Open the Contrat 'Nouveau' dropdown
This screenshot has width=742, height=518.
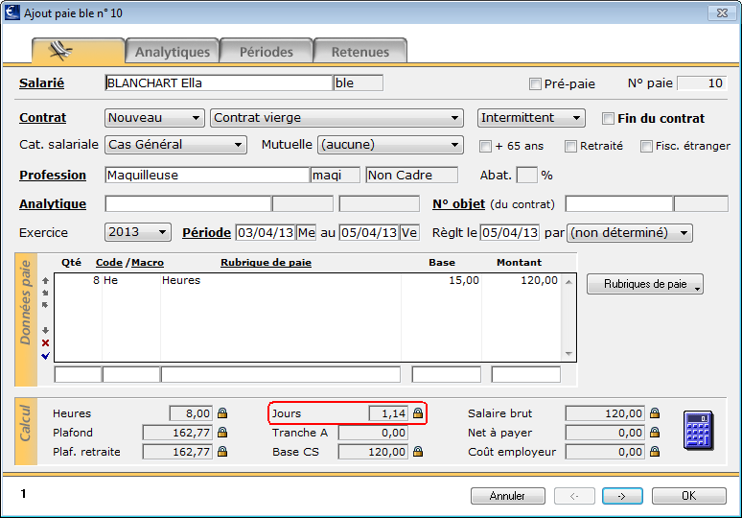pyautogui.click(x=154, y=118)
